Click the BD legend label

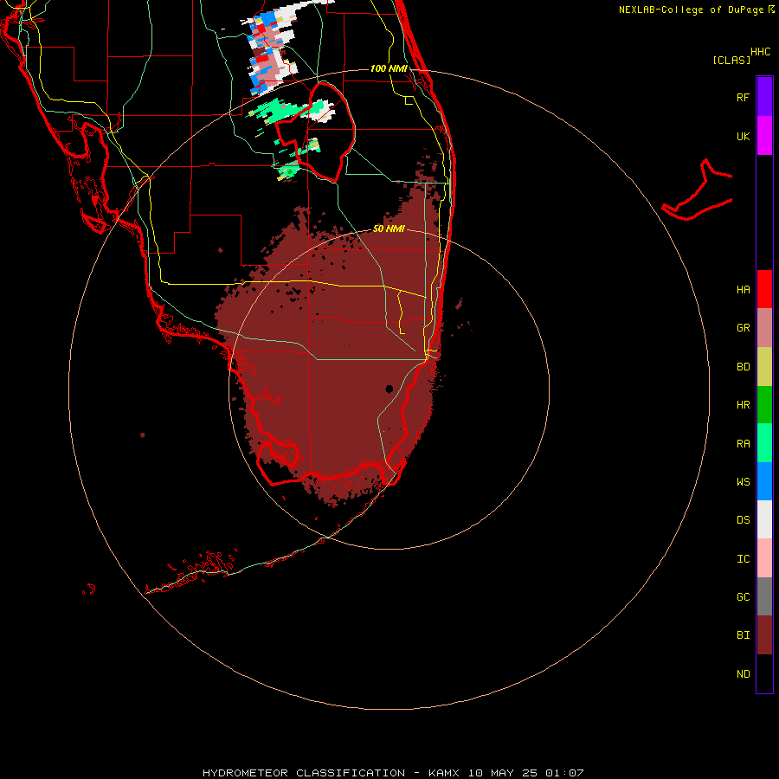click(x=743, y=367)
